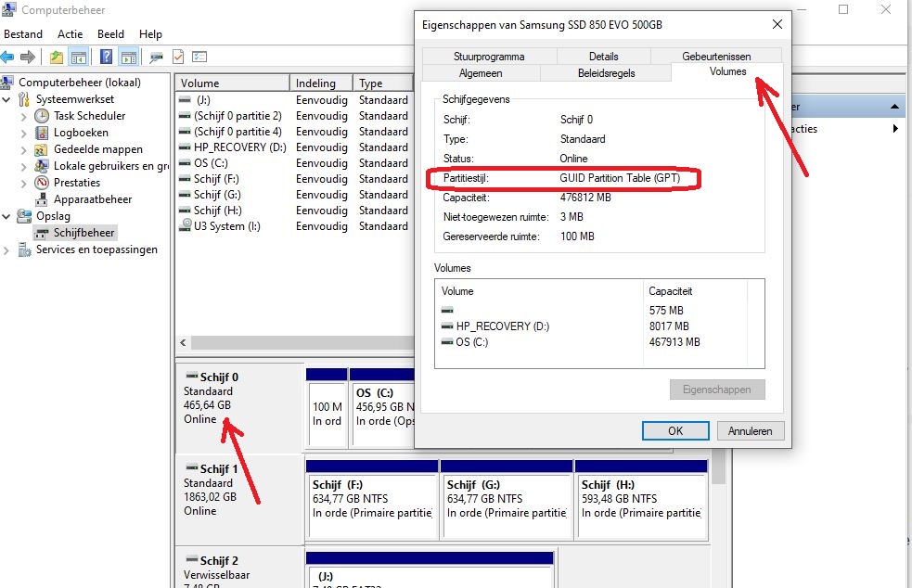The width and height of the screenshot is (912, 588).
Task: Click the blue Help question mark icon
Action: point(107,58)
